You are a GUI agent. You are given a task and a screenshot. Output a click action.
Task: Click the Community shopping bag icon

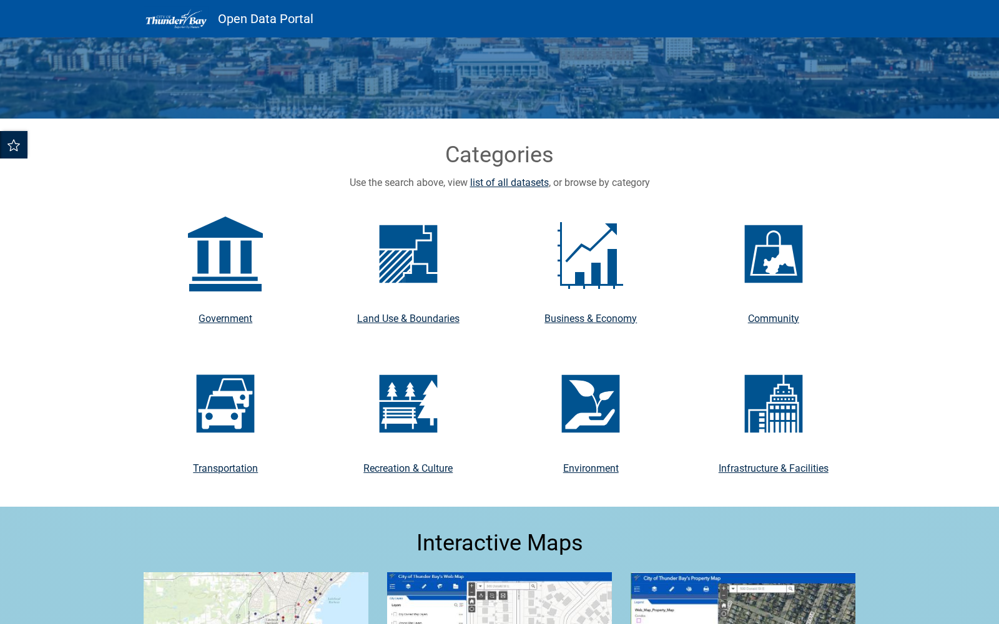(x=774, y=254)
